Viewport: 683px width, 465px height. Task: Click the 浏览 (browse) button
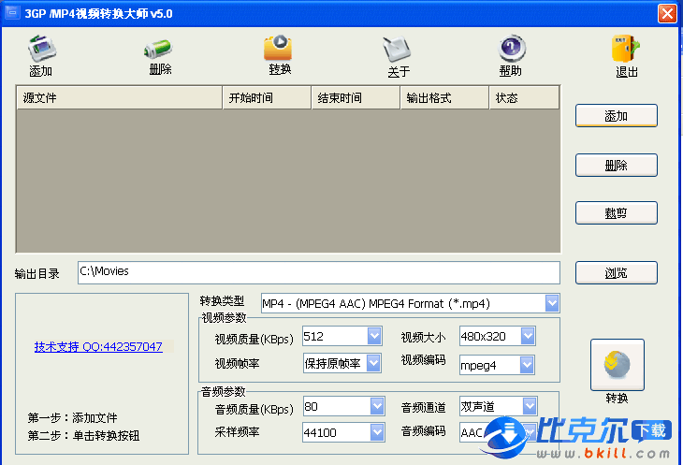[x=616, y=272]
